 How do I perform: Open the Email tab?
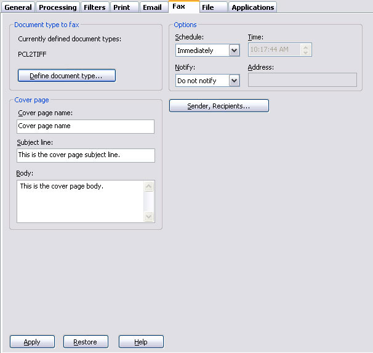151,7
